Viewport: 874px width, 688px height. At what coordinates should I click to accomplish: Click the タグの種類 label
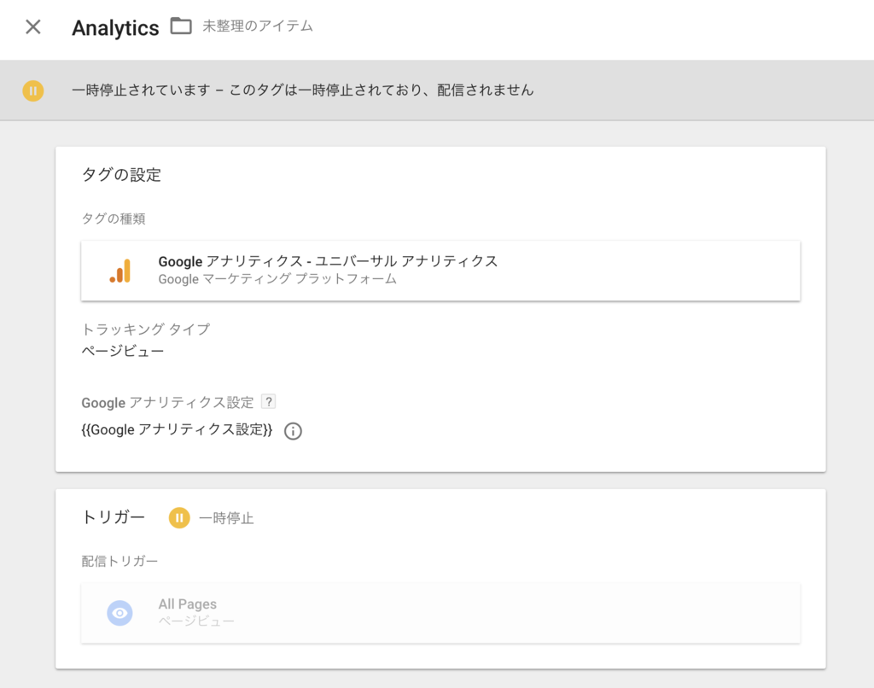click(114, 219)
